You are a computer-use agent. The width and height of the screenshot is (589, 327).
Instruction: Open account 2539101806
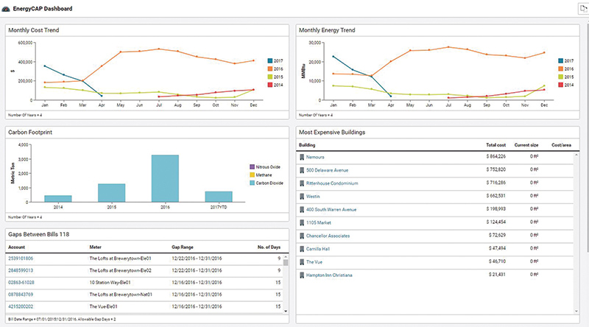pos(21,259)
